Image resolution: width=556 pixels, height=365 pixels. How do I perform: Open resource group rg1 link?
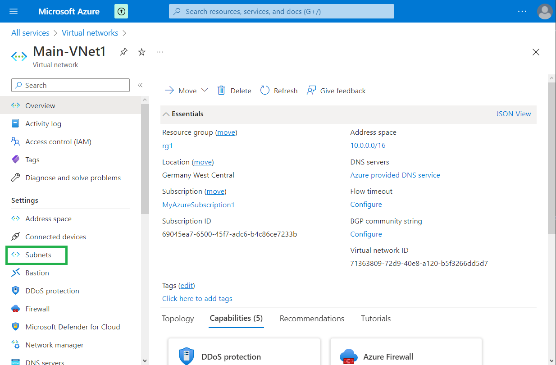tap(168, 146)
